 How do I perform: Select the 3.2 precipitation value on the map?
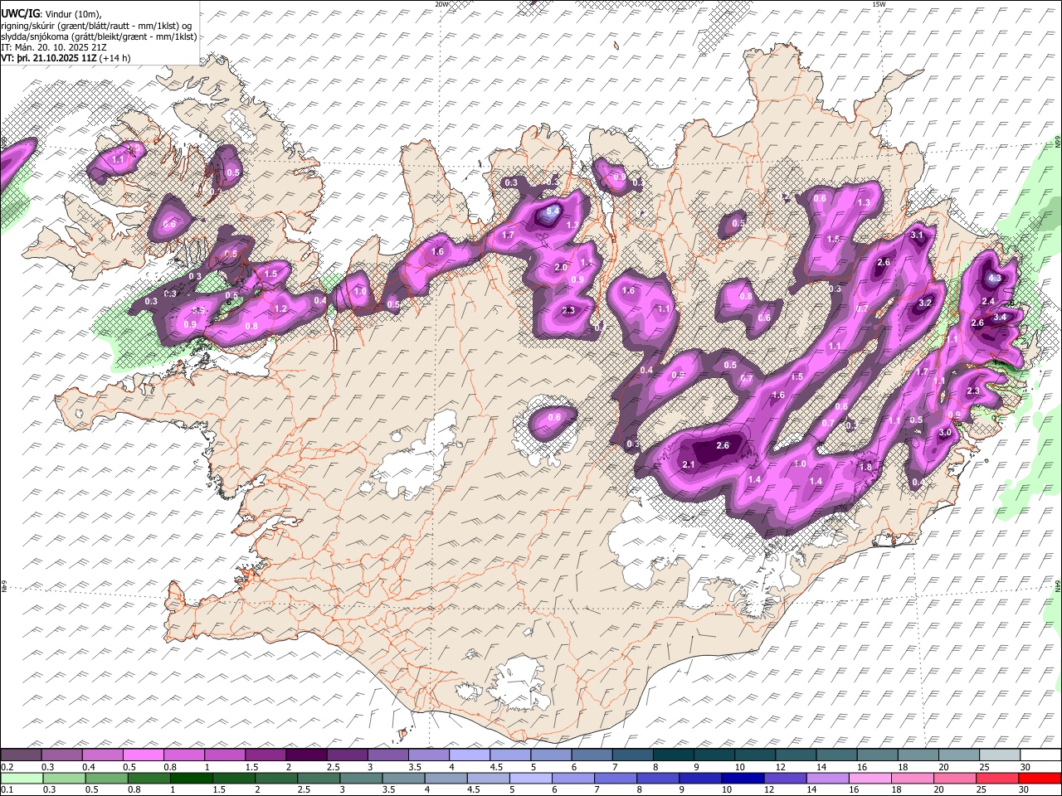[926, 303]
